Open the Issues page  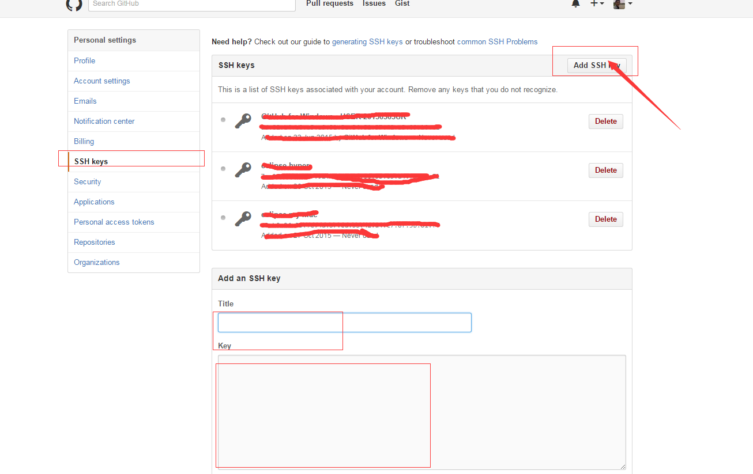coord(374,3)
